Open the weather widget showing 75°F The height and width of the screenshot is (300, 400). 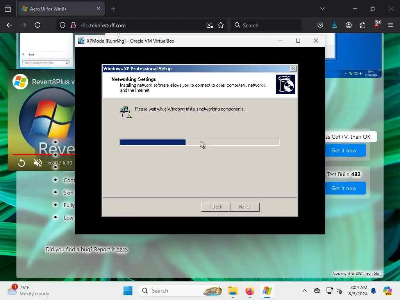coord(28,291)
